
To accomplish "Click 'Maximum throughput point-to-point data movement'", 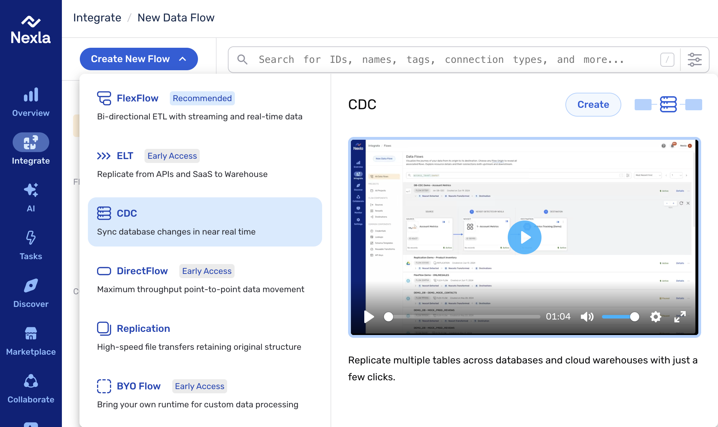I will tap(200, 289).
